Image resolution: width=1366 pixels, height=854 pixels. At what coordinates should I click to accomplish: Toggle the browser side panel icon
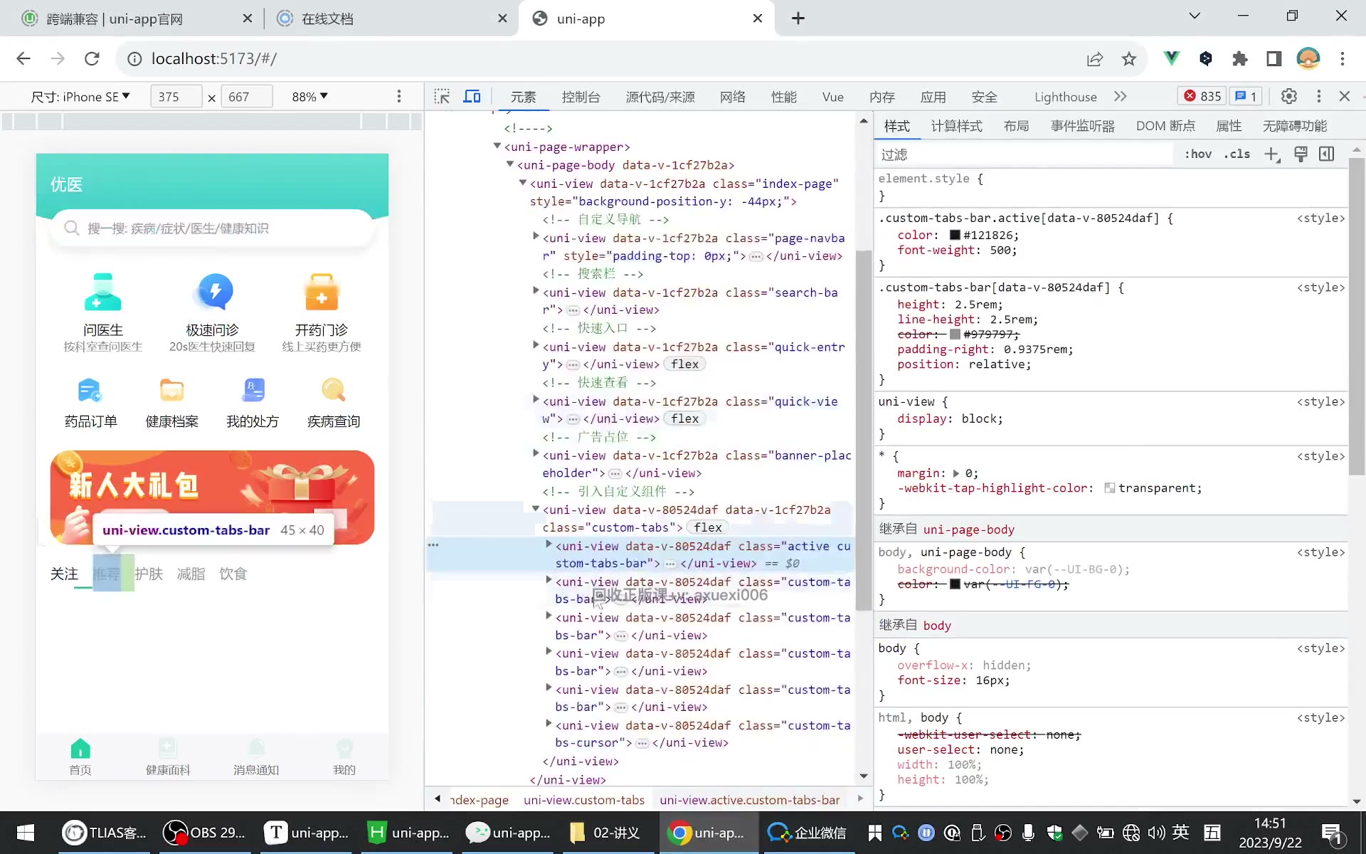point(1274,59)
